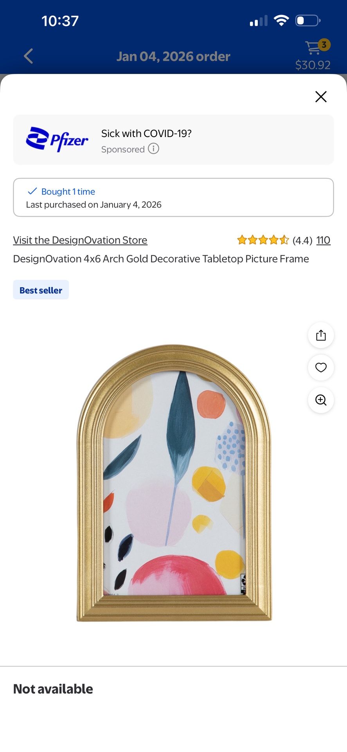This screenshot has height=752, width=347.
Task: Select the Bought 1 time indicator
Action: tap(68, 191)
